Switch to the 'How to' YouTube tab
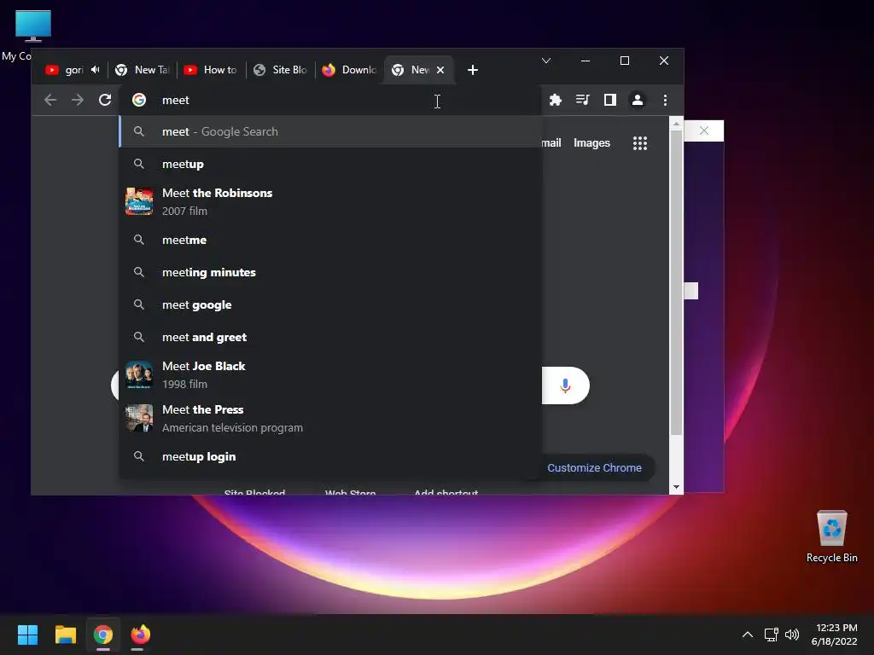 (x=212, y=70)
